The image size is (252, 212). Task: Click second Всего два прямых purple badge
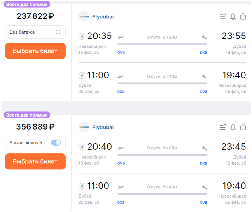[27, 115]
